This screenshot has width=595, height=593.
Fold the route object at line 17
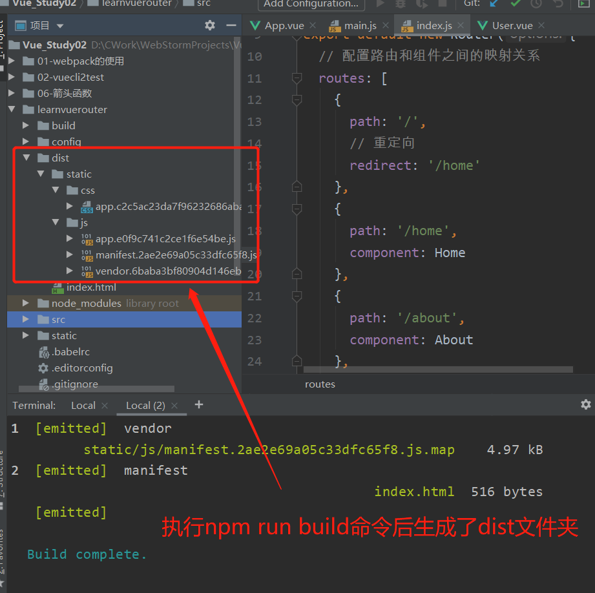297,209
